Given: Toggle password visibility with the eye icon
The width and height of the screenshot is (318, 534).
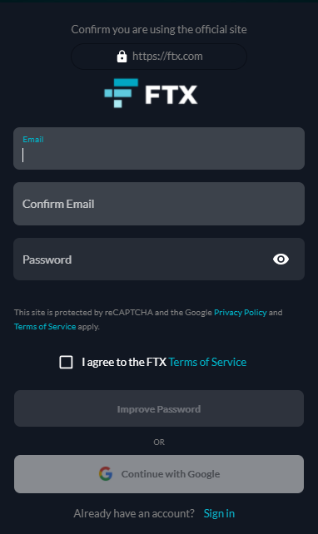Looking at the screenshot, I should coord(281,260).
